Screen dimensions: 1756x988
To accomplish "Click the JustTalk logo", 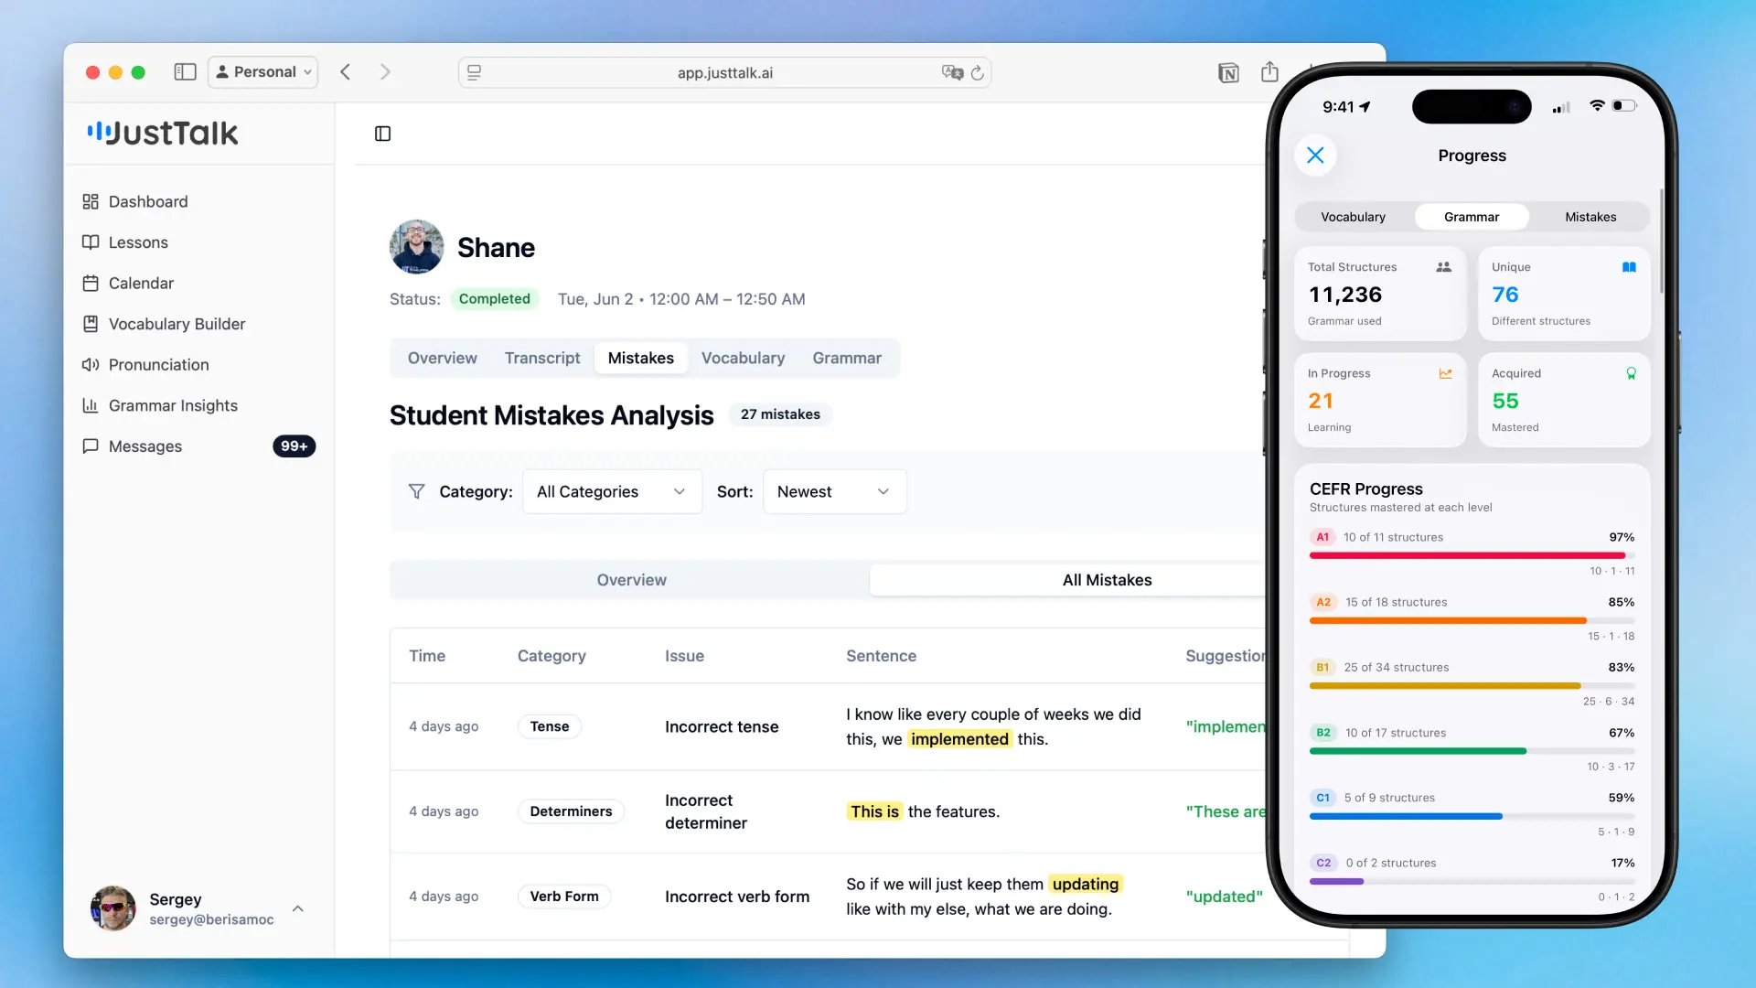I will point(163,133).
